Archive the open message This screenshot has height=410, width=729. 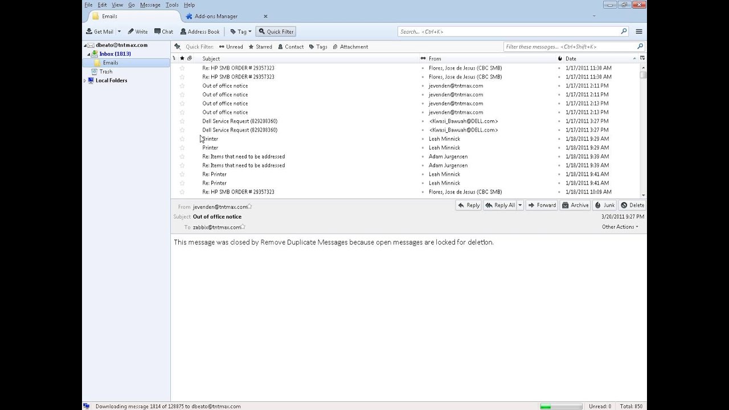[575, 206]
